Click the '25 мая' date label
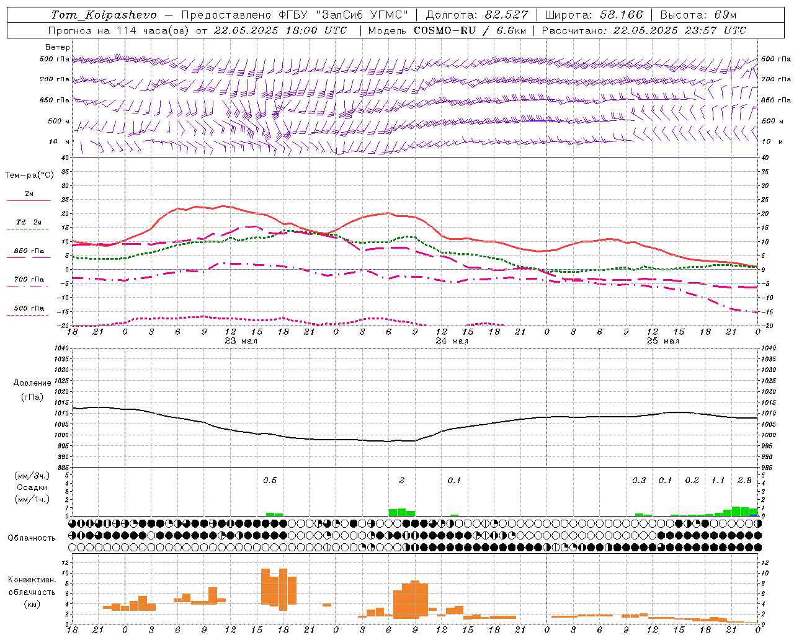 [662, 341]
